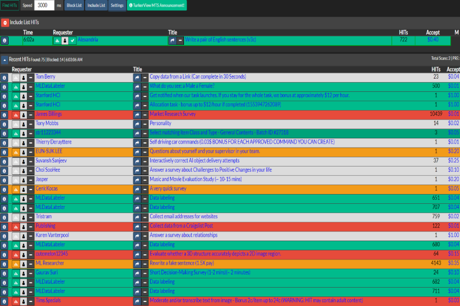This screenshot has height=306, width=460.
Task: Click the minus icon beside A very quick survey
Action: click(x=145, y=189)
